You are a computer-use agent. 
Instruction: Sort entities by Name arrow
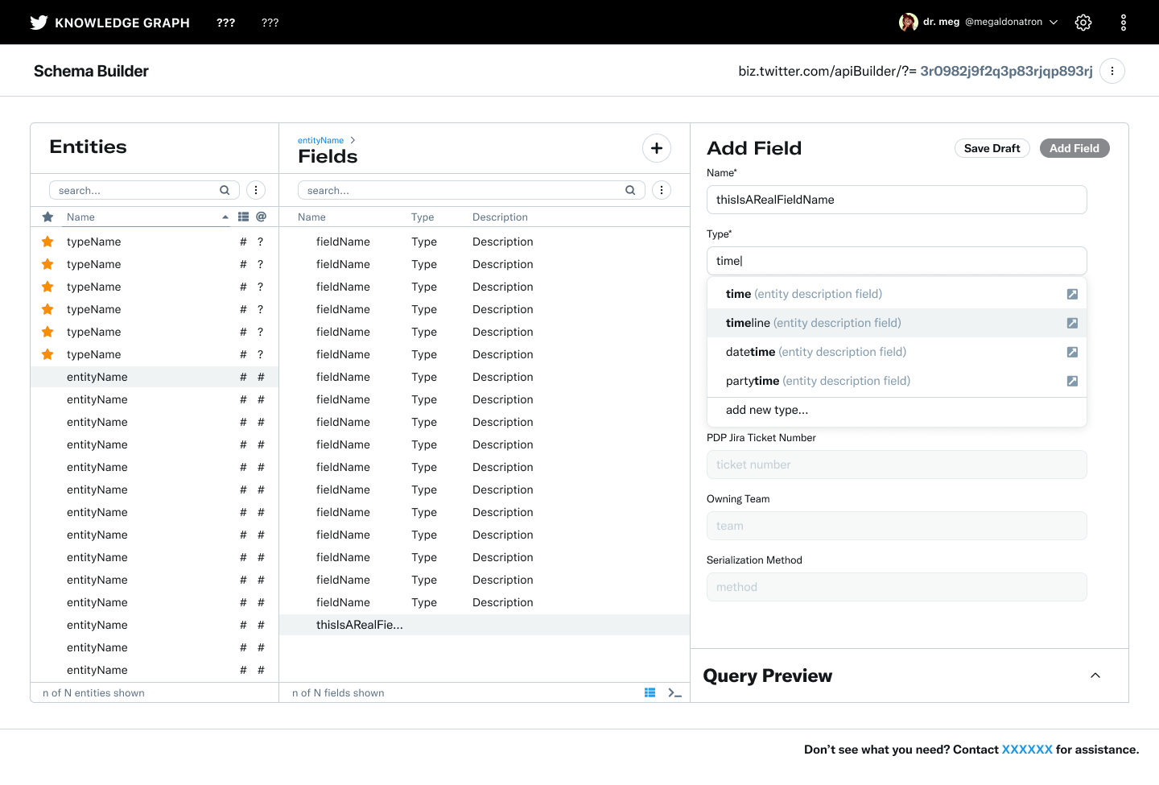pos(225,217)
